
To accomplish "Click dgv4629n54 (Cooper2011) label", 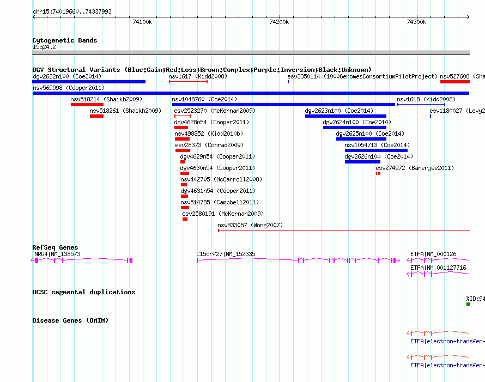I will (x=217, y=156).
